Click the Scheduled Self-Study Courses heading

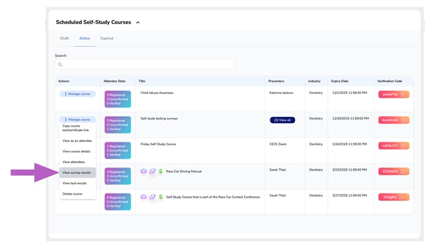point(93,22)
